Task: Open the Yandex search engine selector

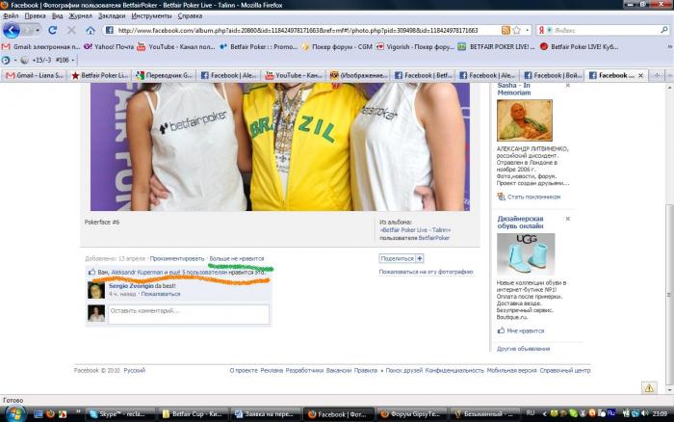Action: [545, 30]
